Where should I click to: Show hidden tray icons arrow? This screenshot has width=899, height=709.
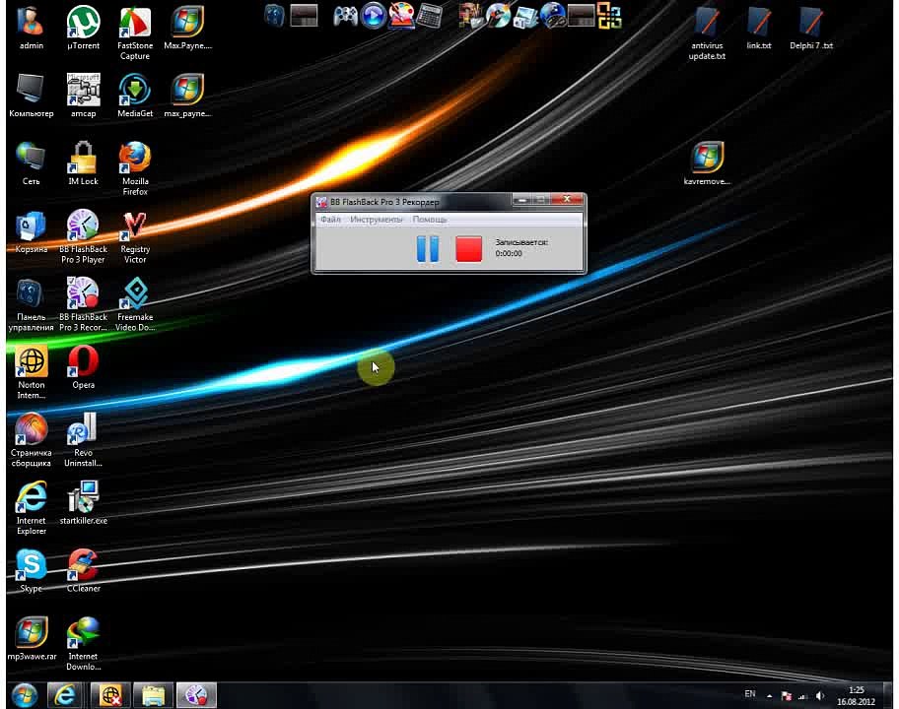coord(769,696)
